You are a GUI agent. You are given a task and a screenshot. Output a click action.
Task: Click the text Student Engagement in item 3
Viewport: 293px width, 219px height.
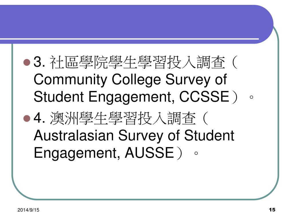pos(104,97)
